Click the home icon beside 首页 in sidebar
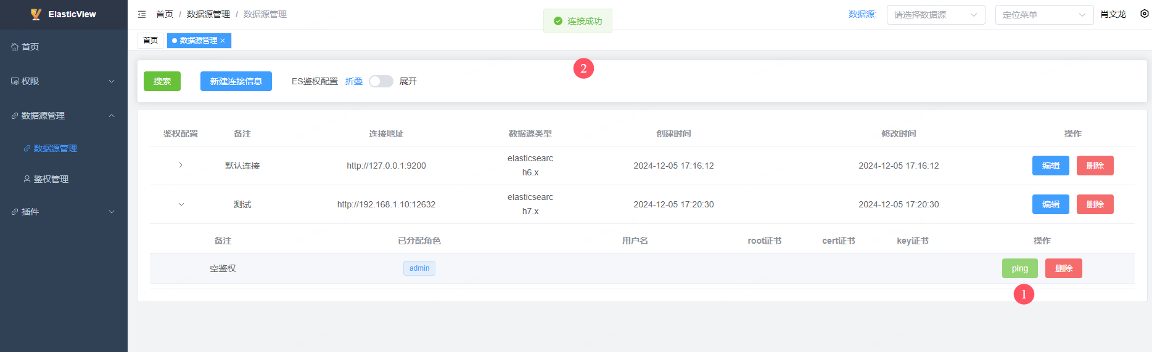1152x352 pixels. [x=15, y=47]
